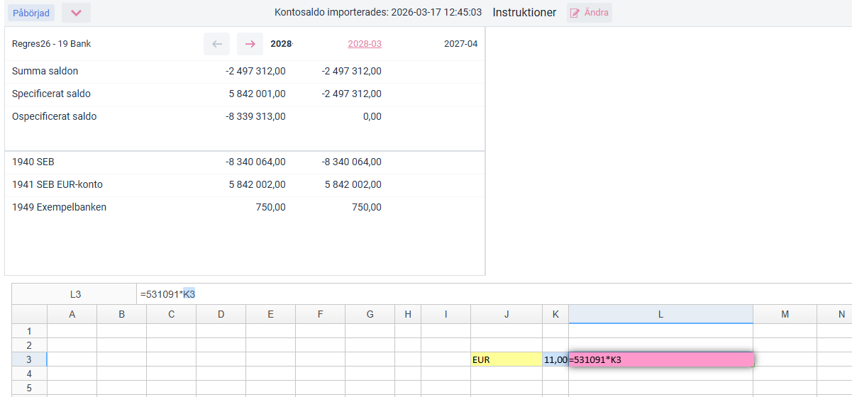Screen dimensions: 852x397
Task: Select column header L
Action: click(660, 314)
